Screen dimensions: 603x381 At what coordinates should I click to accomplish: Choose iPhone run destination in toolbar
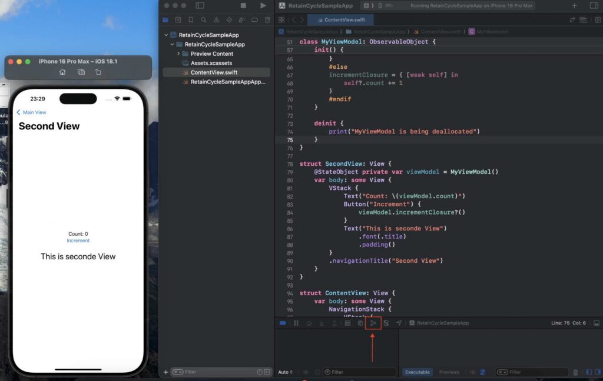point(386,5)
